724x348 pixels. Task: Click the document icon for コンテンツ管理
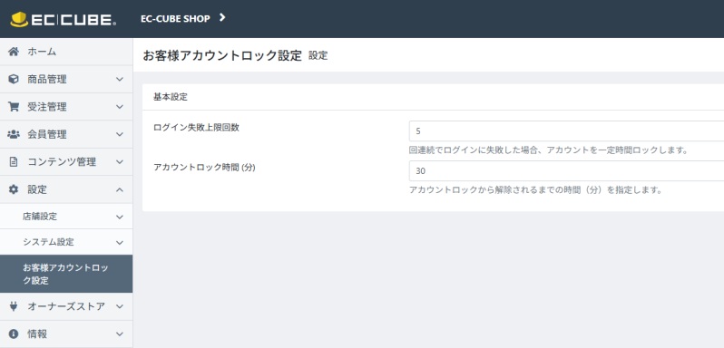click(14, 162)
